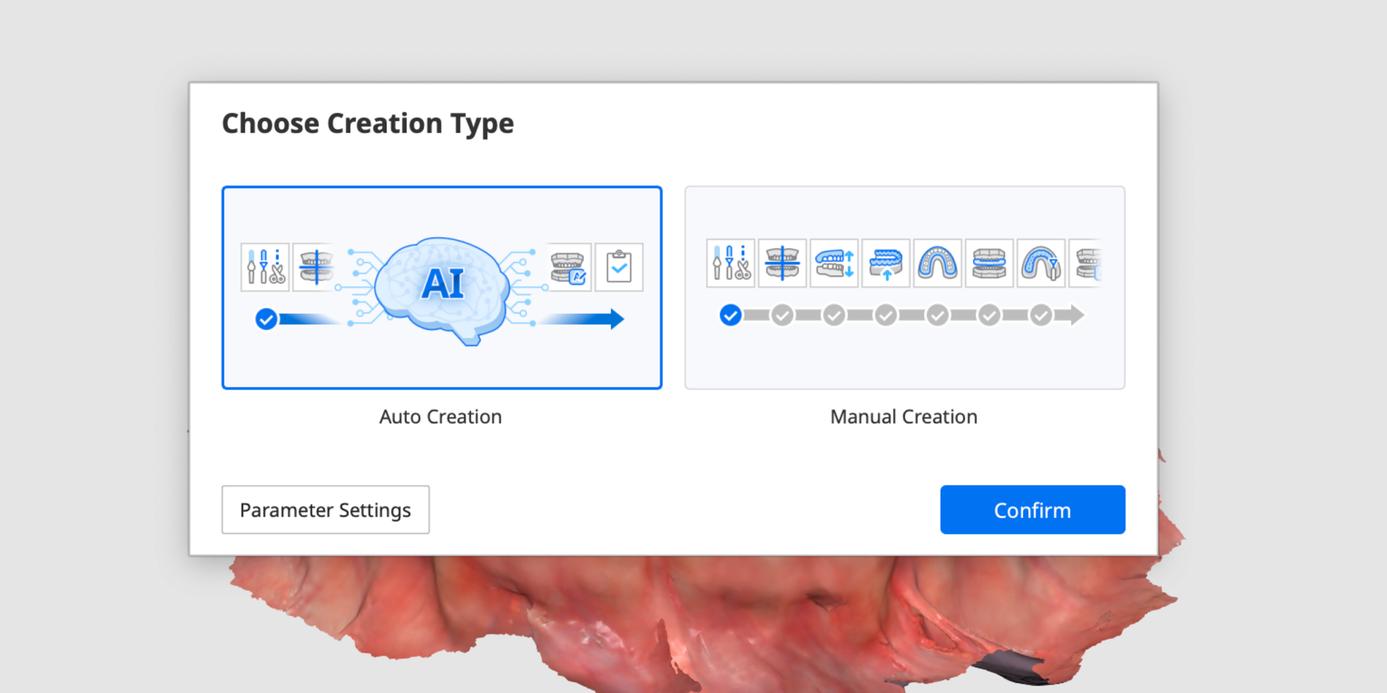The width and height of the screenshot is (1387, 693).
Task: Click the trimming tools icon in Auto Creation
Action: click(265, 267)
